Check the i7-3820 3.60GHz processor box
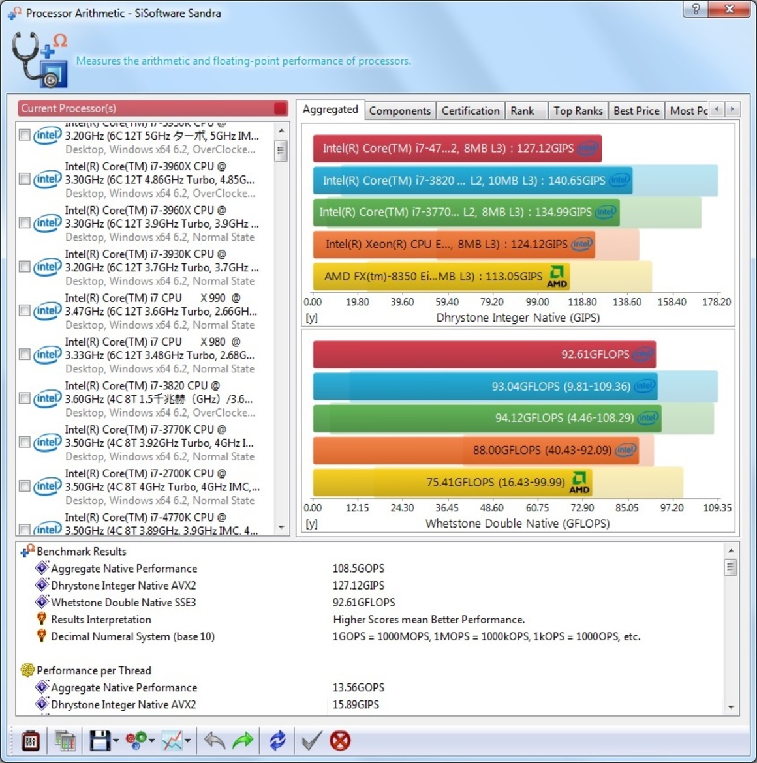 click(24, 398)
